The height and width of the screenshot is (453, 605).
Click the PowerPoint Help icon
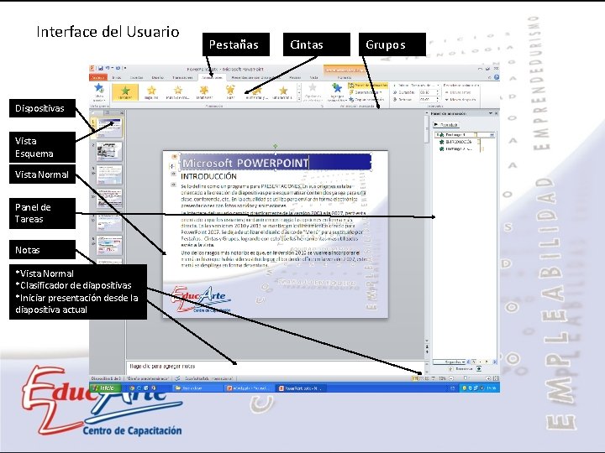pyautogui.click(x=497, y=77)
